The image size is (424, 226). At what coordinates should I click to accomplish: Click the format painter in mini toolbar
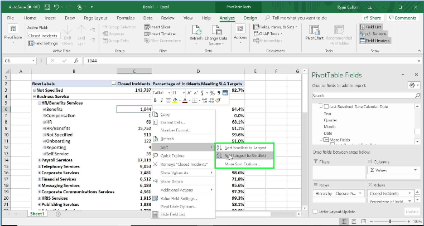point(219,100)
